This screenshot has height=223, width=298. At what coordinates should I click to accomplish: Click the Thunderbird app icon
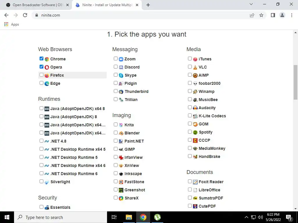pos(121,92)
